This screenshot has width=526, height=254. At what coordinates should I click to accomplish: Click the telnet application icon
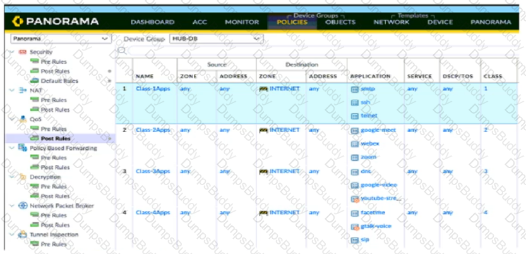pyautogui.click(x=355, y=116)
